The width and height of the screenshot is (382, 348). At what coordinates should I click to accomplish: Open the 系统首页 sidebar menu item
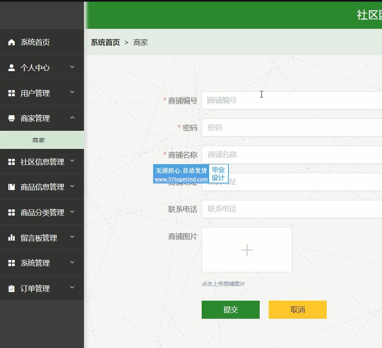pyautogui.click(x=42, y=42)
